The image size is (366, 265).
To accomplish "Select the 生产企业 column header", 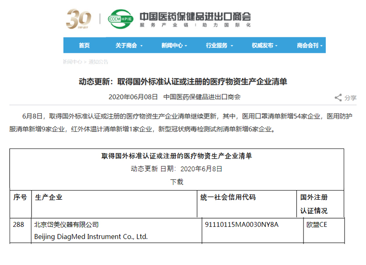I will (49, 197).
